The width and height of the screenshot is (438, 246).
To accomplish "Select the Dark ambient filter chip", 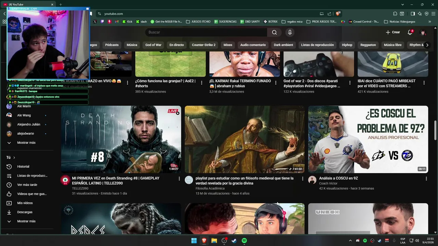I will [x=283, y=45].
